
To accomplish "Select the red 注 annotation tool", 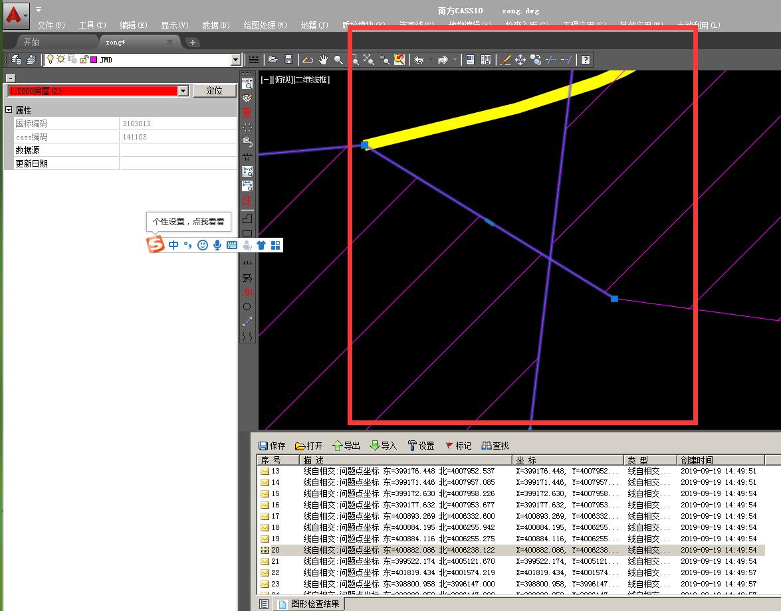I will (x=247, y=200).
